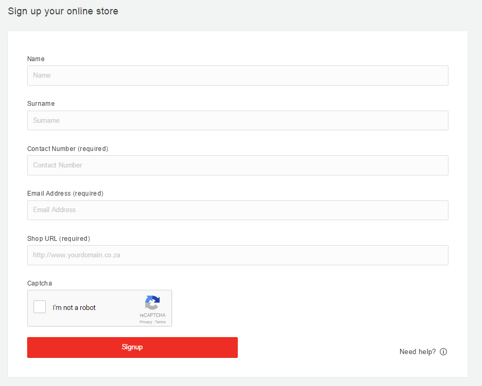The width and height of the screenshot is (482, 386).
Task: Click the info circle icon beside Need help
Action: coord(444,351)
